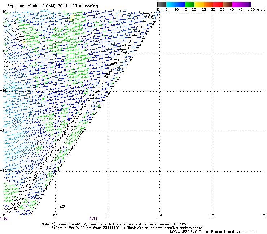Click the magenta-purple segment of the color bar

click(x=241, y=4)
